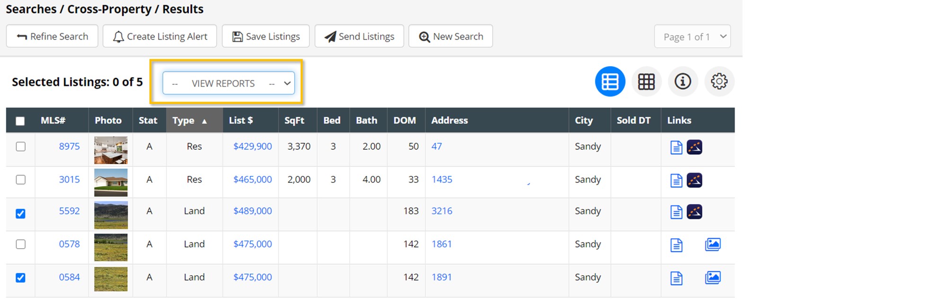
Task: Toggle the select-all checkbox in header
Action: [x=20, y=121]
